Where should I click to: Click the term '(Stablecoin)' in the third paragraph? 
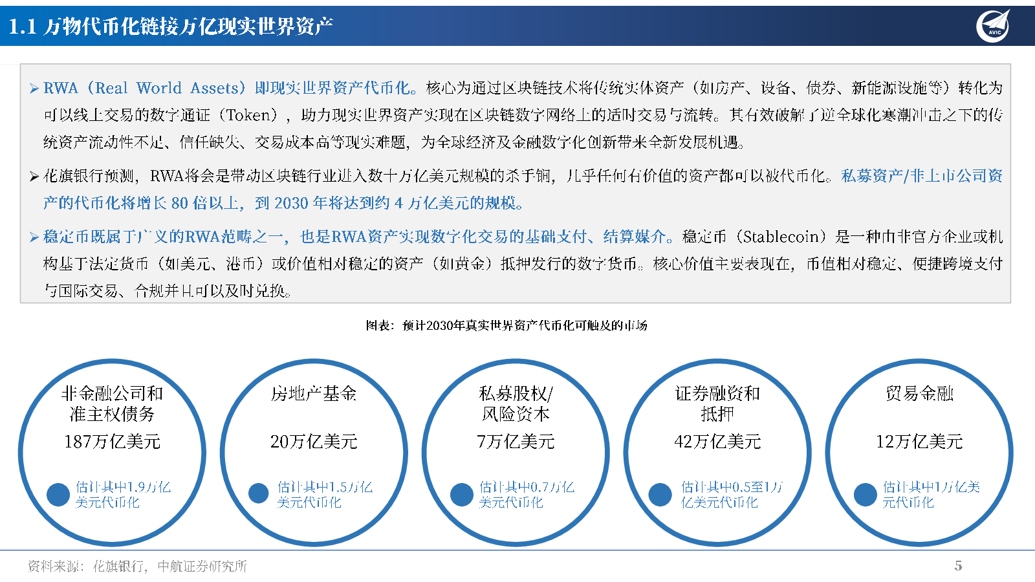781,237
